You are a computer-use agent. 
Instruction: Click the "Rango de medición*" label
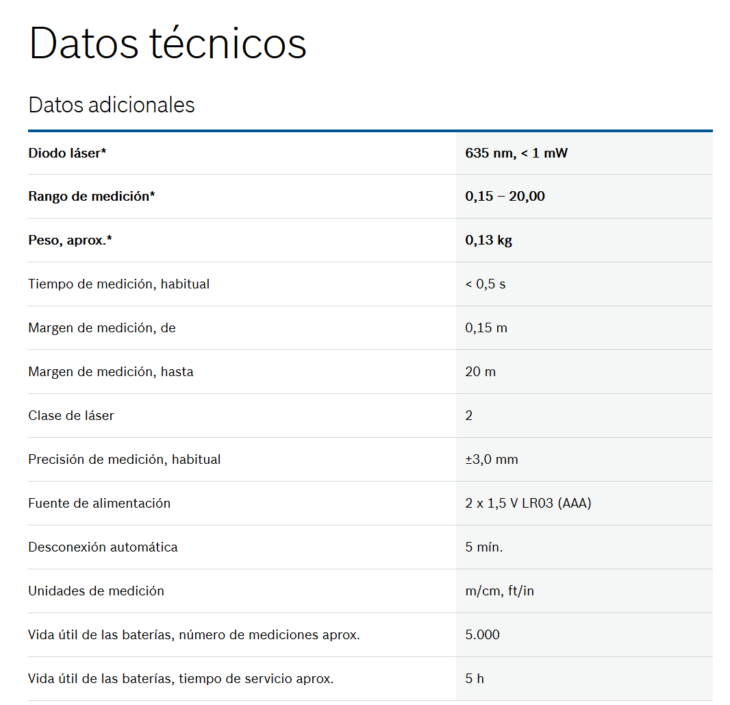[91, 197]
